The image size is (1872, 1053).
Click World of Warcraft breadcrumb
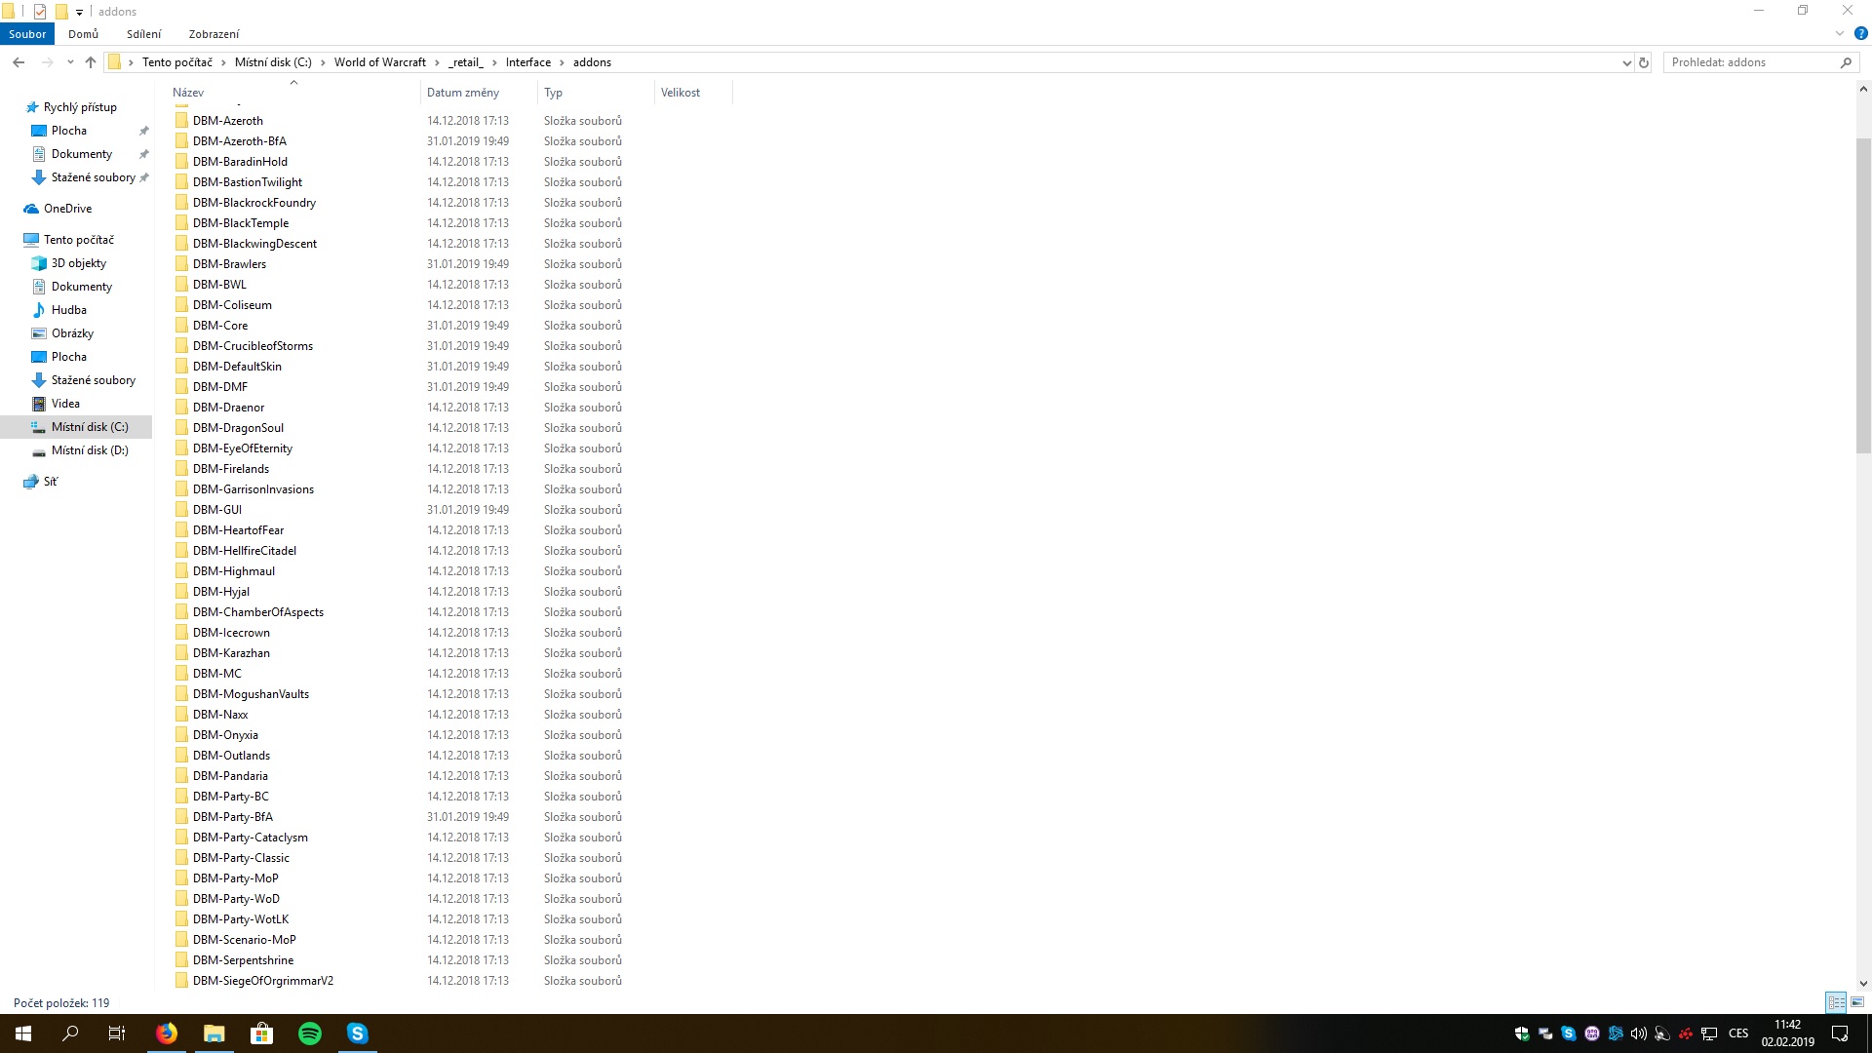click(379, 62)
